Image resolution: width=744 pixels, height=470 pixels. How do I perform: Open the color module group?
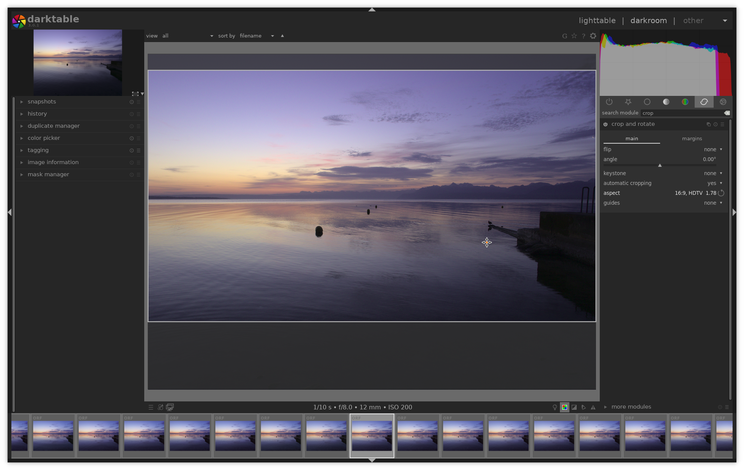pos(685,102)
